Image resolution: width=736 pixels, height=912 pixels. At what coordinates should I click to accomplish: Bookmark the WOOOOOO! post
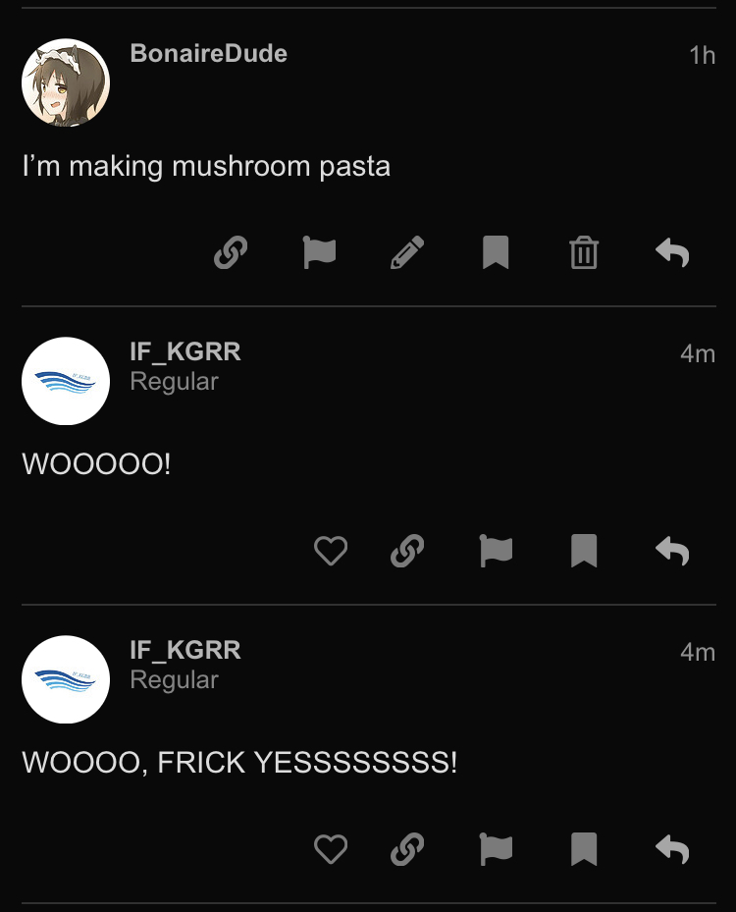pyautogui.click(x=584, y=550)
